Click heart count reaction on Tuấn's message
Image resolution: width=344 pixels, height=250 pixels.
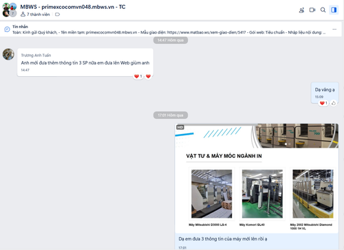pos(138,76)
